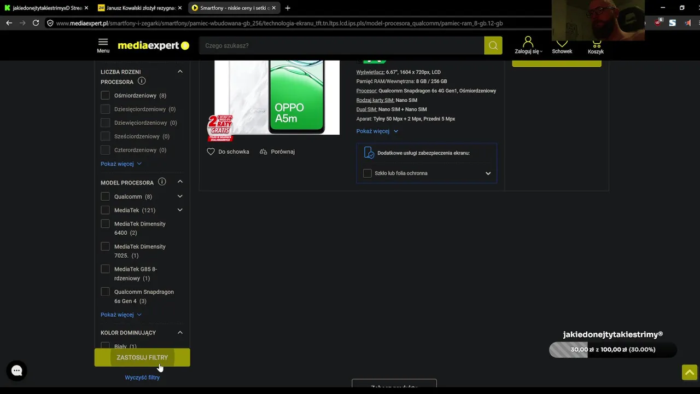Check the Sześciordzeniowy checkbox
This screenshot has height=394, width=700.
(105, 136)
